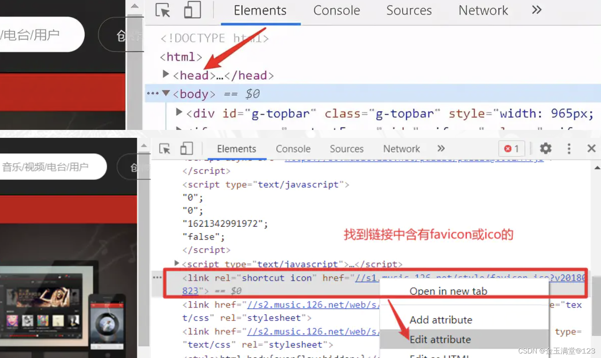The image size is (601, 358).
Task: Expand the g-topbar div node
Action: 179,112
